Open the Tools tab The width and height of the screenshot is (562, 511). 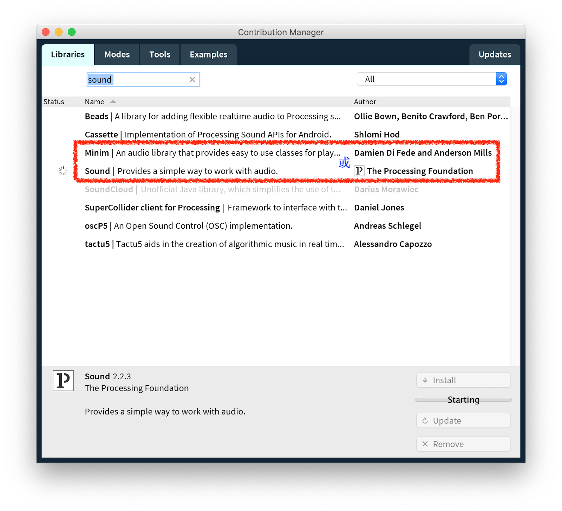[160, 54]
